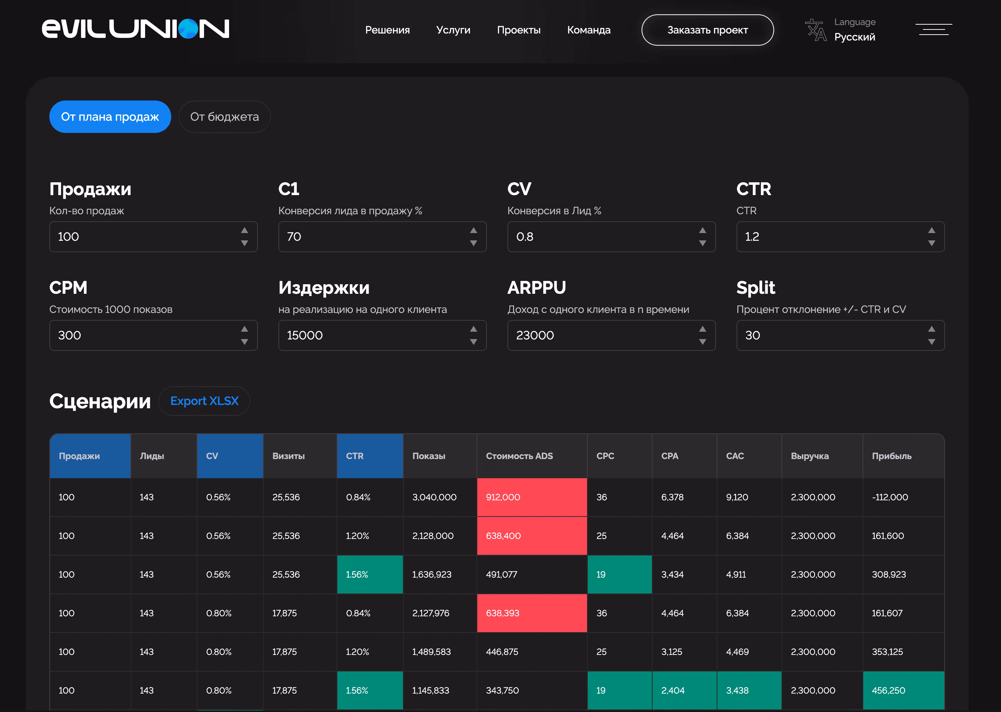This screenshot has height=712, width=1001.
Task: Click the Evil Union logo
Action: (136, 29)
